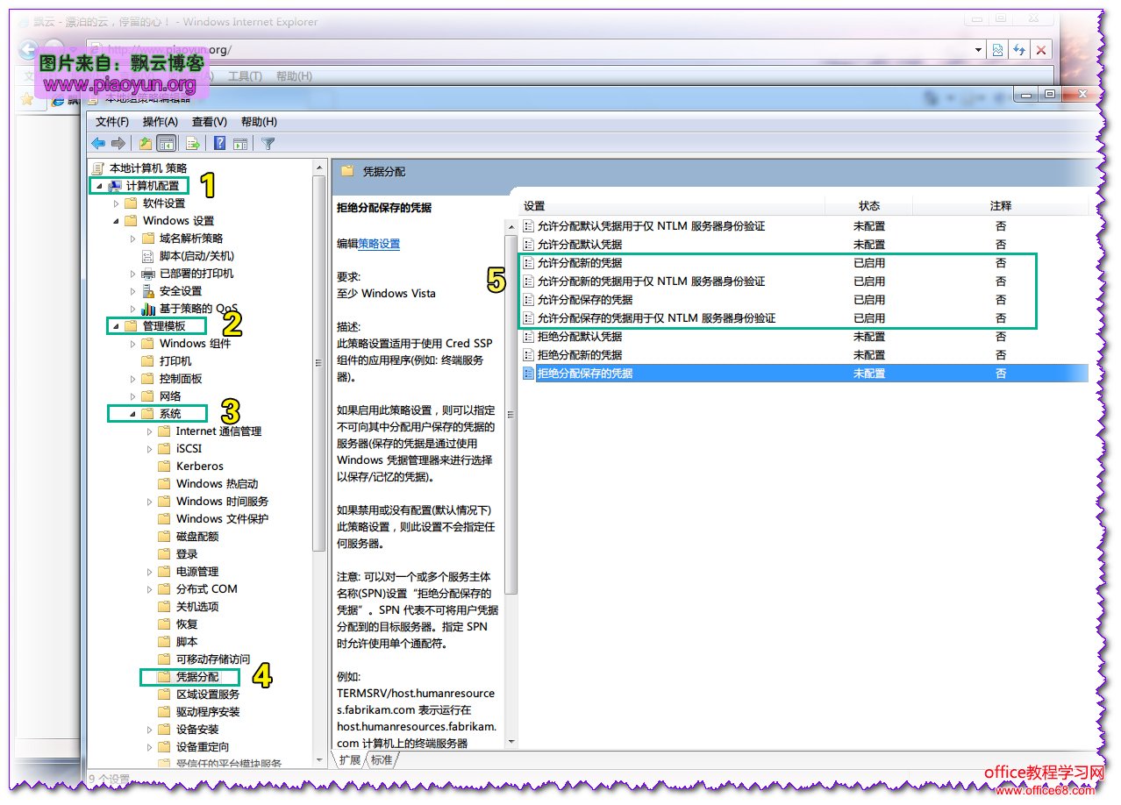Sort by the 设置 column header
Image resolution: width=1121 pixels, height=805 pixels.
click(534, 206)
